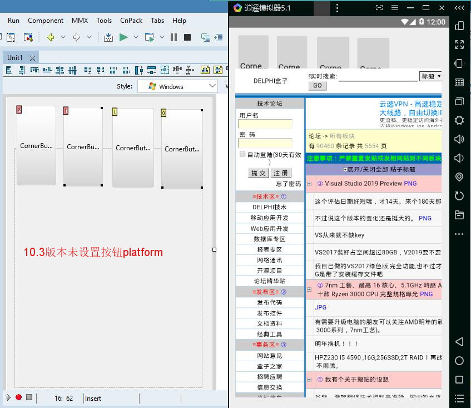
Task: Click the Align Bottom Edges icon
Action: 47,70
